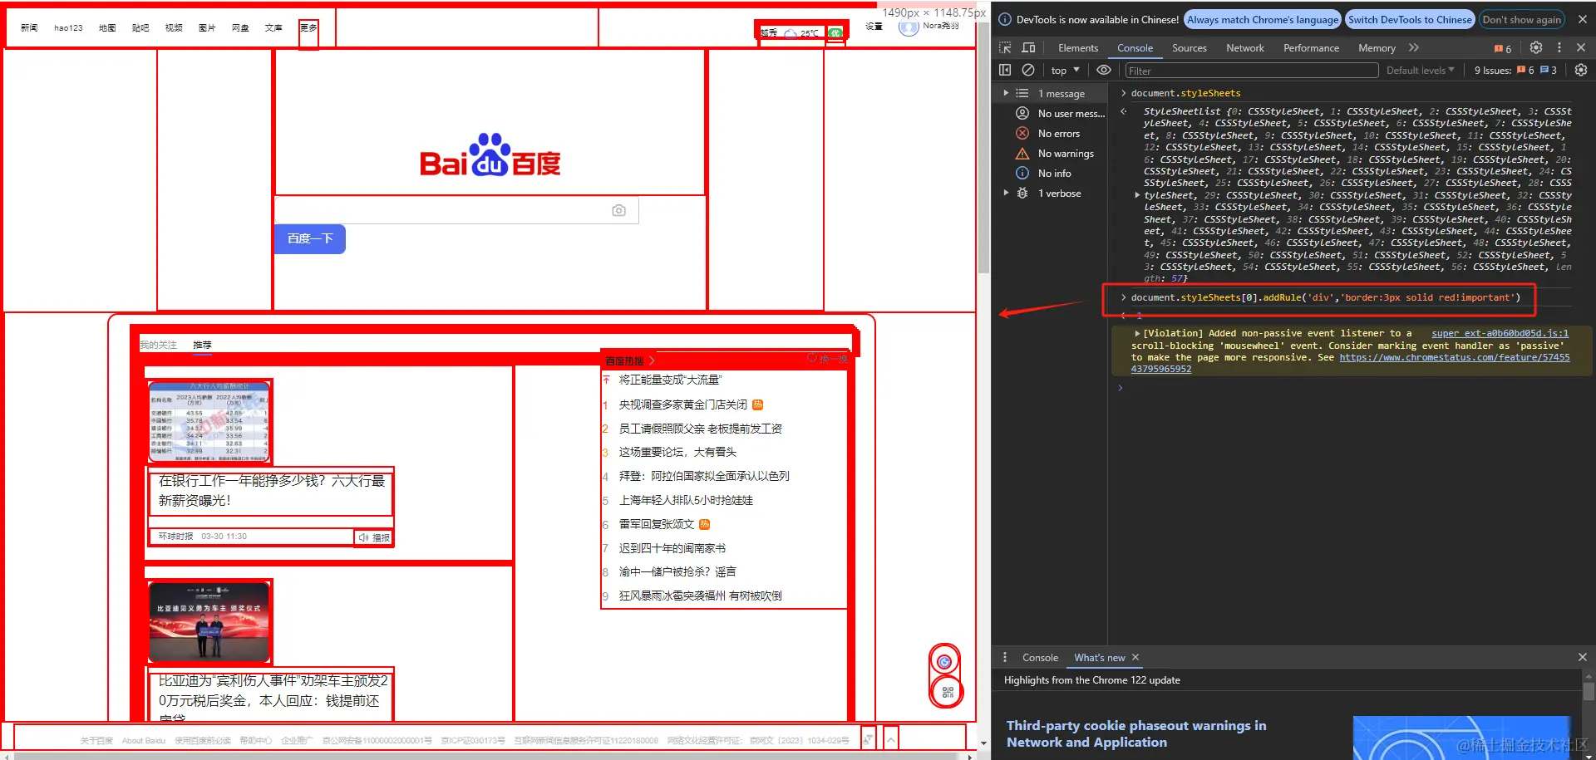Click the floating assistant round icon
The width and height of the screenshot is (1596, 760).
point(944,661)
